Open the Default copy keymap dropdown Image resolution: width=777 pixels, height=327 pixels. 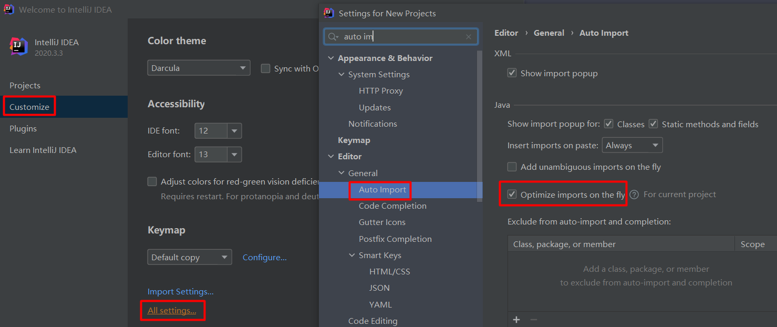click(190, 257)
